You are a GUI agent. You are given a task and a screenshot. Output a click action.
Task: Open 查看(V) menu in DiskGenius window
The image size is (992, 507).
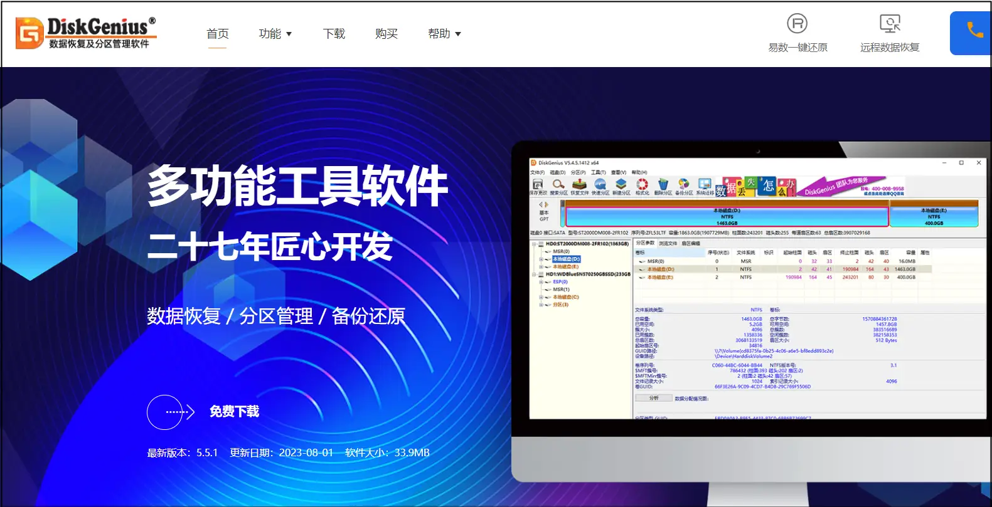[619, 172]
